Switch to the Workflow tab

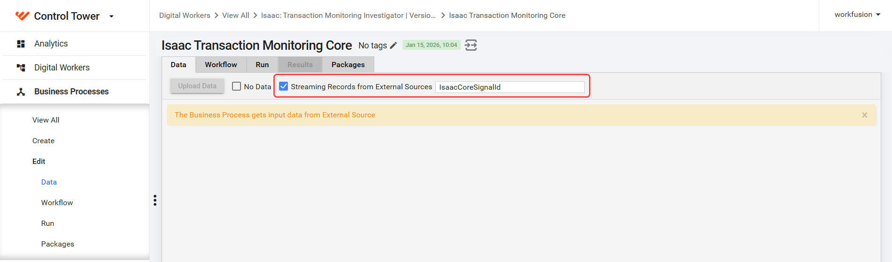[221, 65]
